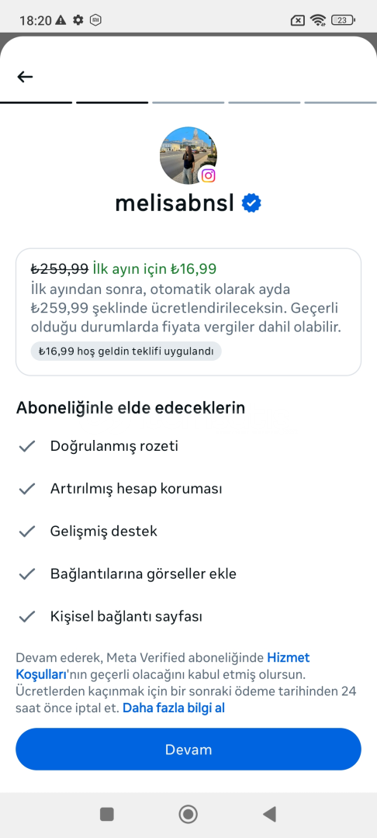Screen dimensions: 377x838
Task: Tap the back arrow at top left
Action: (x=25, y=77)
